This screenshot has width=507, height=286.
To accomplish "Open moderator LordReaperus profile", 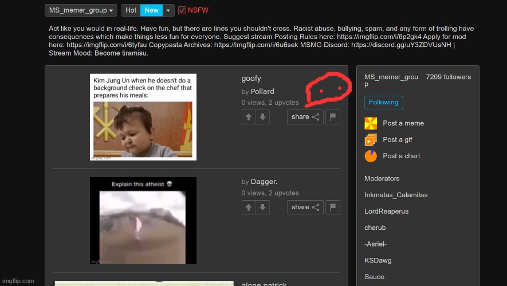I will coord(386,211).
